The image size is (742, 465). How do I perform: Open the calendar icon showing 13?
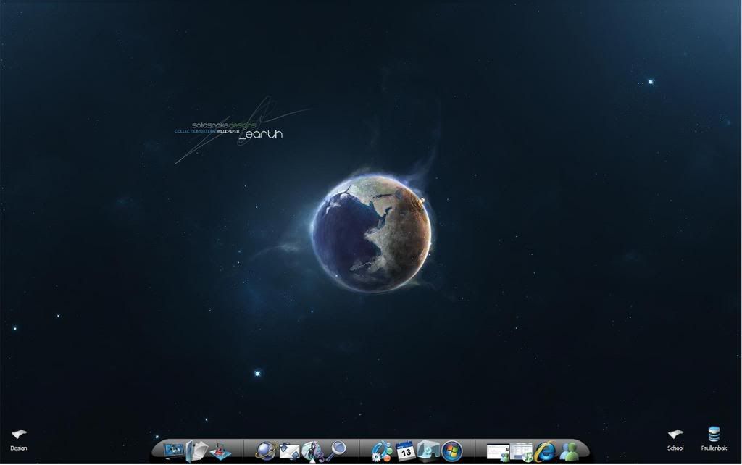coord(405,451)
